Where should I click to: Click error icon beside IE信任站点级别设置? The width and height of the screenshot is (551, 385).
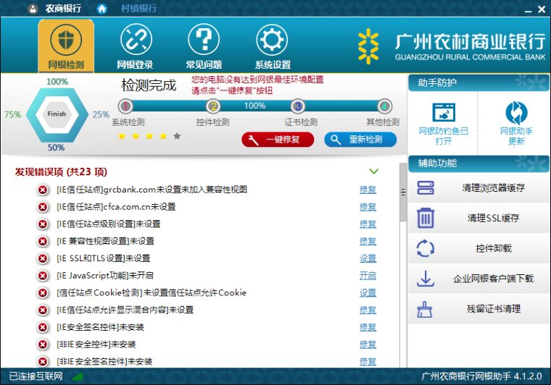(x=43, y=224)
